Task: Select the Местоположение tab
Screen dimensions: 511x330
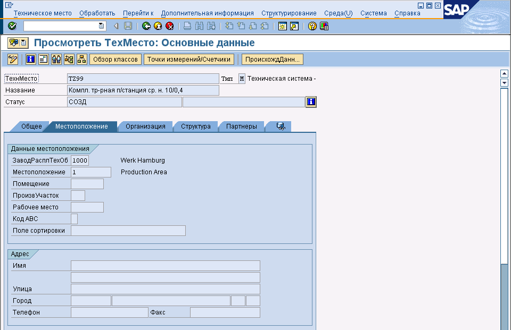Action: pyautogui.click(x=81, y=126)
